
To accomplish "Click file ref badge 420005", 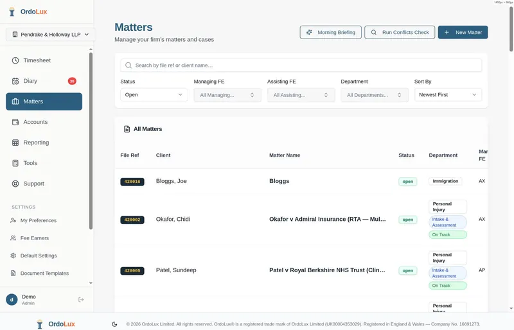I will (x=132, y=271).
